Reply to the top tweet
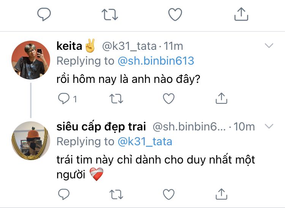Image resolution: width=285 pixels, height=208 pixels. click(44, 14)
